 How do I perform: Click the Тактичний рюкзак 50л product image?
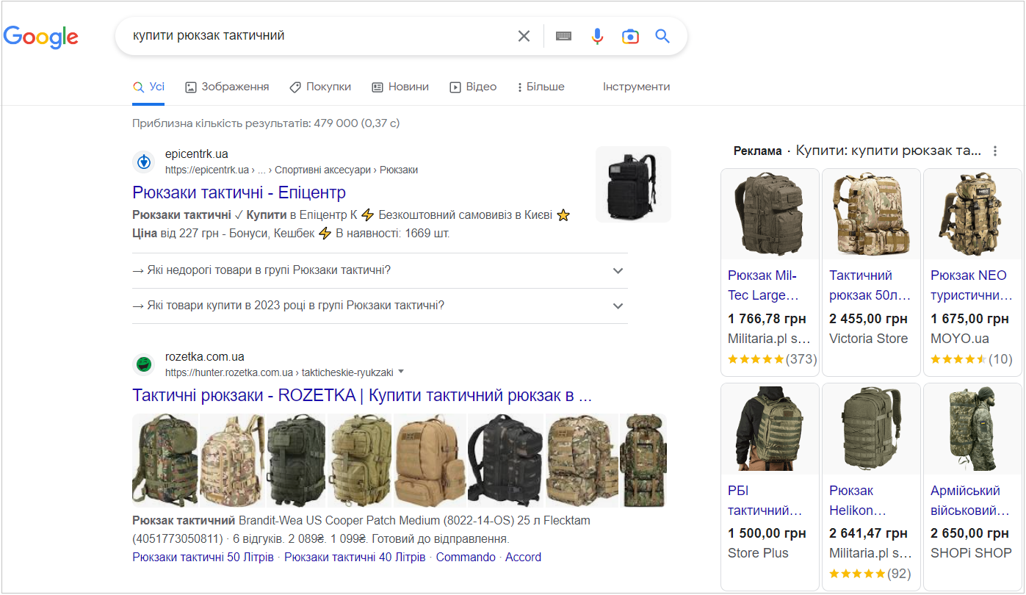coord(871,214)
